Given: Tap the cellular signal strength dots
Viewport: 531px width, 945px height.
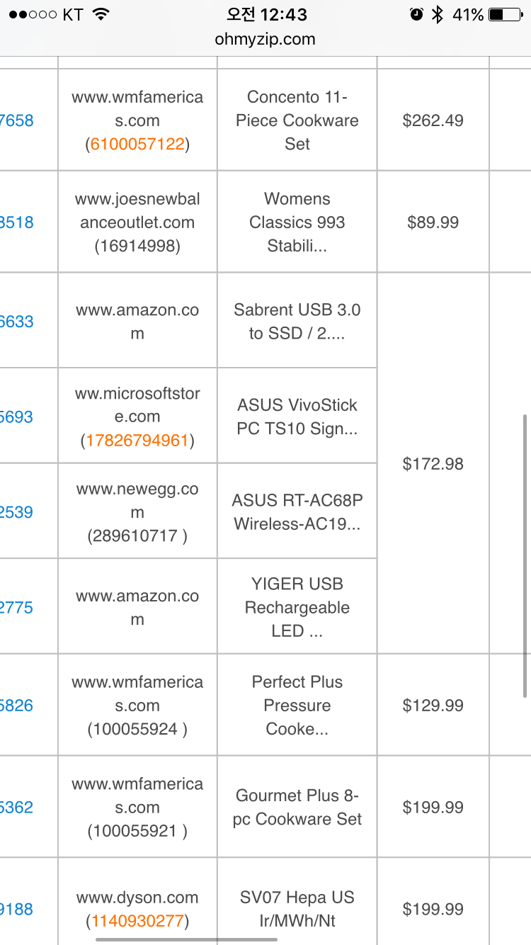Looking at the screenshot, I should [x=32, y=15].
